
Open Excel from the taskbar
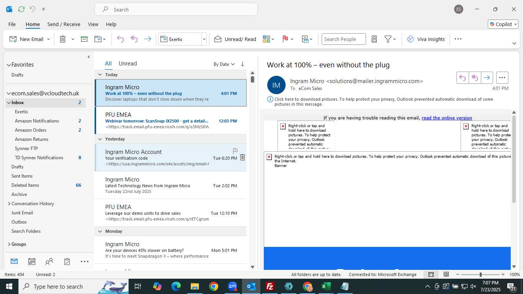click(x=326, y=286)
